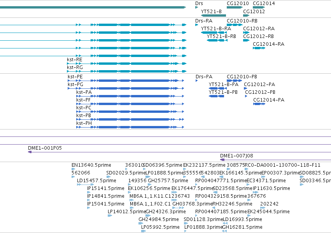331x233 pixels.
Task: Click the IP15041.5prime EST label
Action: click(x=105, y=204)
